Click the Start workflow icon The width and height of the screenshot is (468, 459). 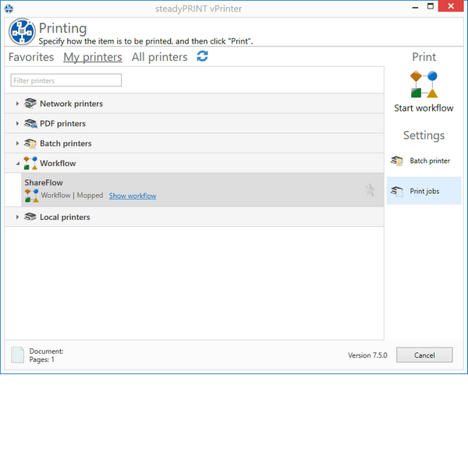coord(424,84)
